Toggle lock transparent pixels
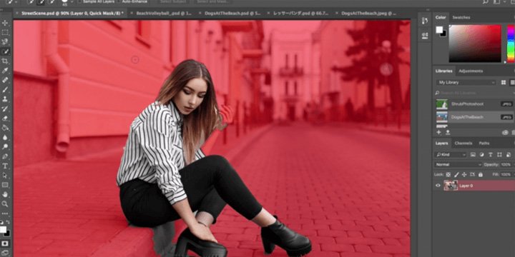Viewport: 515px width, 257px height. pyautogui.click(x=448, y=174)
